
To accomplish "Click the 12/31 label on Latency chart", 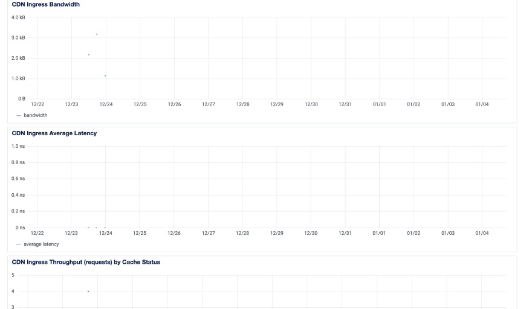I will 345,233.
